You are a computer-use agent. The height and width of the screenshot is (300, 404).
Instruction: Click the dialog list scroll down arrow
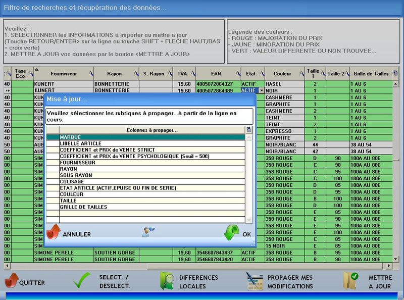(x=249, y=220)
